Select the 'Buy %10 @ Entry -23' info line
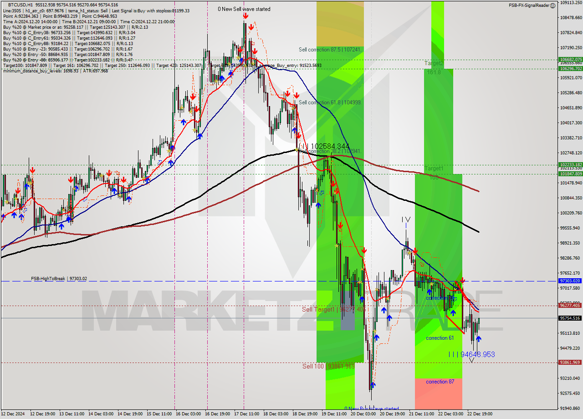Image resolution: width=583 pixels, height=419 pixels. (x=68, y=49)
